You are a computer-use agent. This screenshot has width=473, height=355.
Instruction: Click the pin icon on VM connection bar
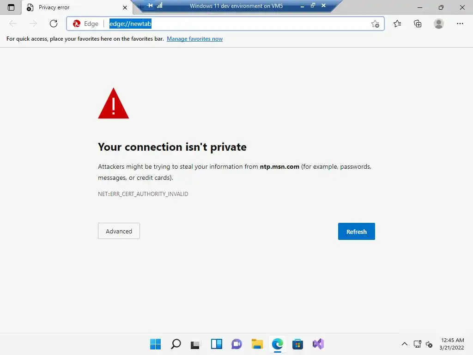pyautogui.click(x=150, y=5)
